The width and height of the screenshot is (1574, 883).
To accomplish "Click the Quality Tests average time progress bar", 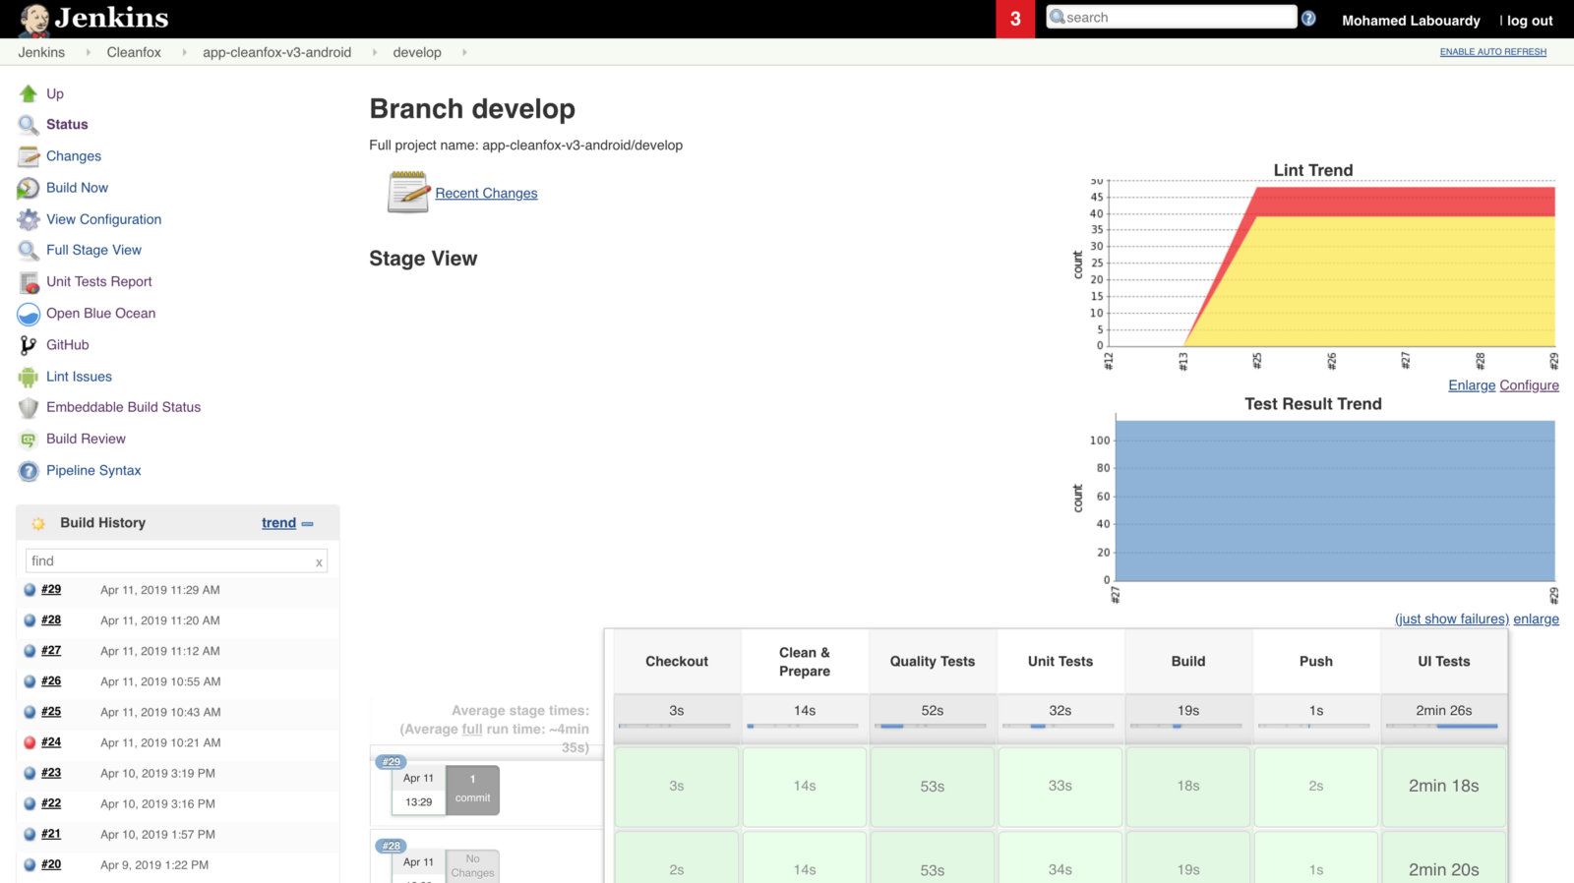I will tap(932, 726).
